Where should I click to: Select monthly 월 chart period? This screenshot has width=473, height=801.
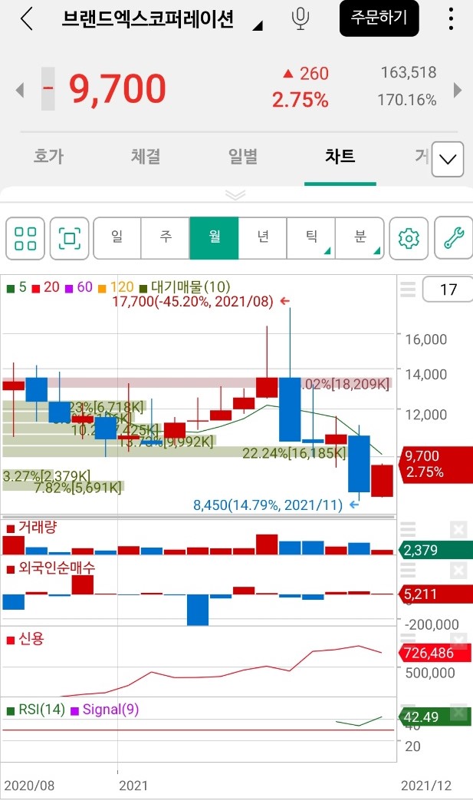click(x=214, y=238)
